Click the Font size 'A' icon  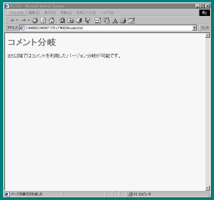[x=115, y=21]
